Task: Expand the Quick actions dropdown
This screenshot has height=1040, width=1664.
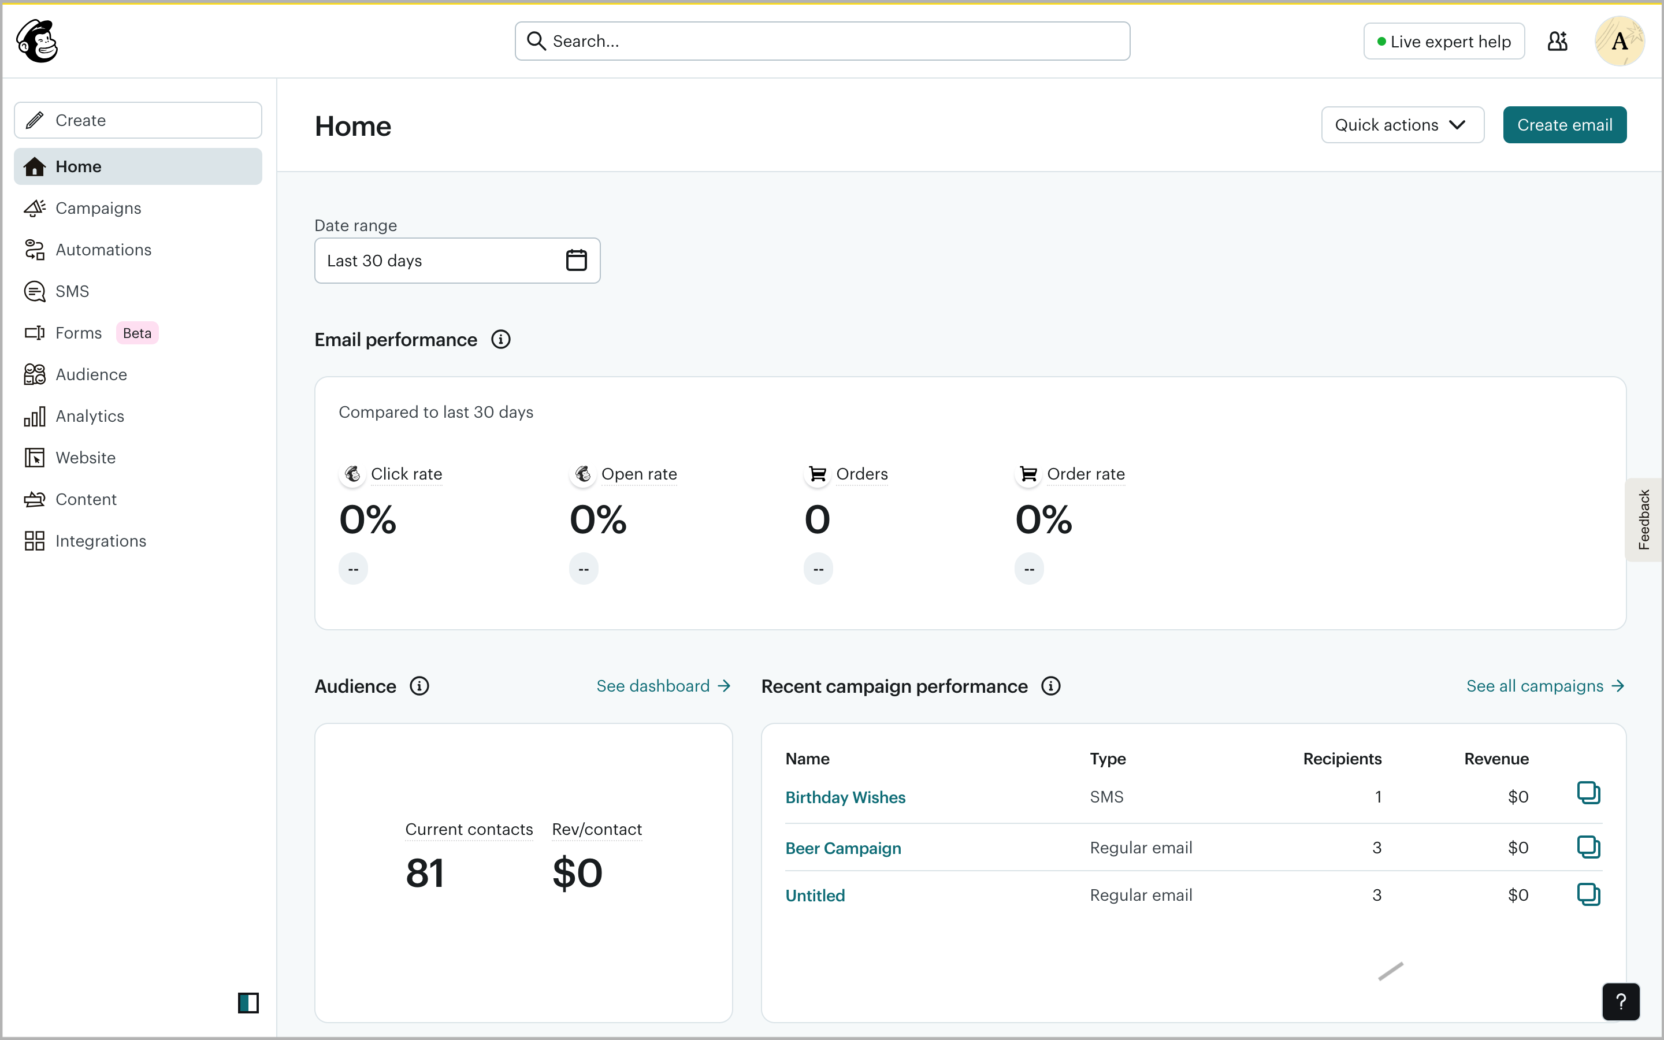Action: (x=1402, y=125)
